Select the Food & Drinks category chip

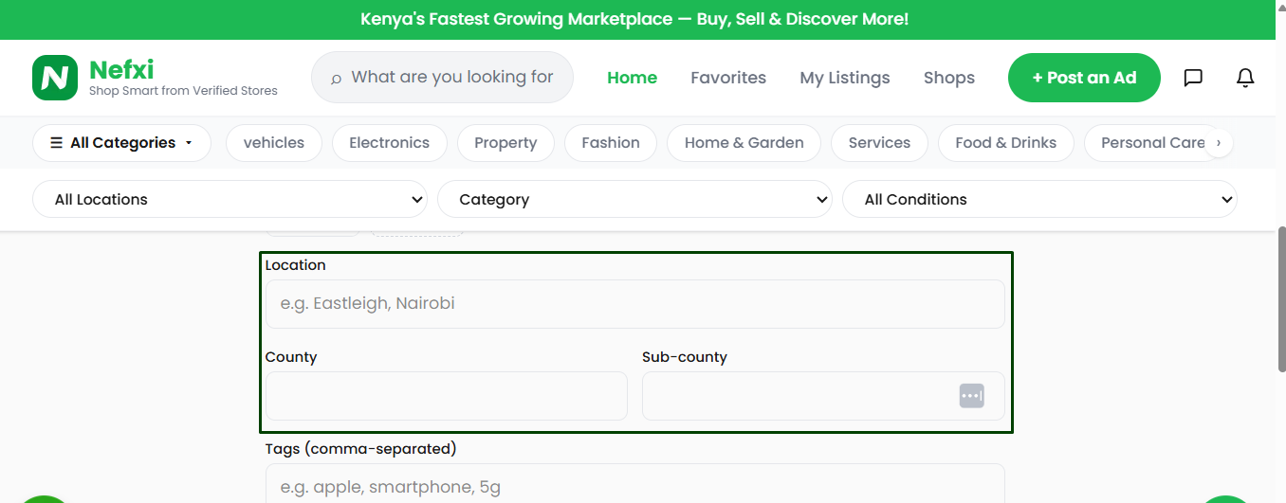(x=1005, y=143)
